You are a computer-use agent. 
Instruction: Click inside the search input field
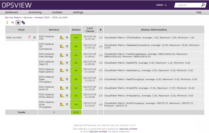coord(189,5)
